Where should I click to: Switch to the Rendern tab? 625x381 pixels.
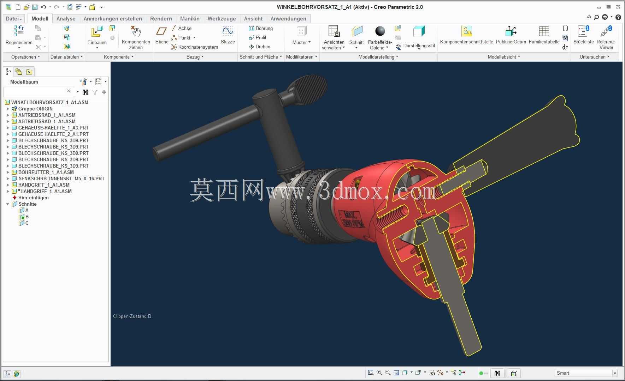click(161, 18)
